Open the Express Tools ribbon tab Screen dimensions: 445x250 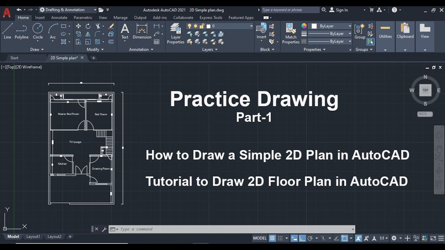[x=211, y=17]
